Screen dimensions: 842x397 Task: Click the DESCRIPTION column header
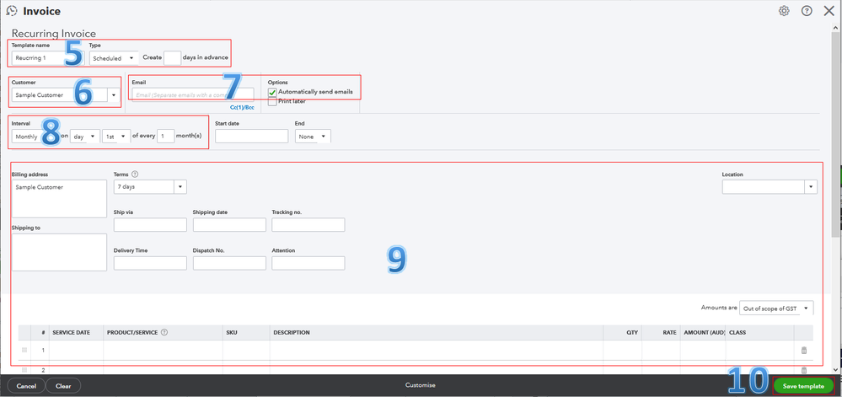pyautogui.click(x=292, y=333)
